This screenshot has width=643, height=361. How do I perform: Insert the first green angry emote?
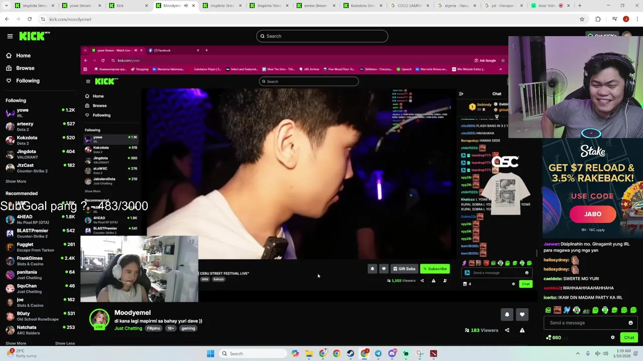548,310
